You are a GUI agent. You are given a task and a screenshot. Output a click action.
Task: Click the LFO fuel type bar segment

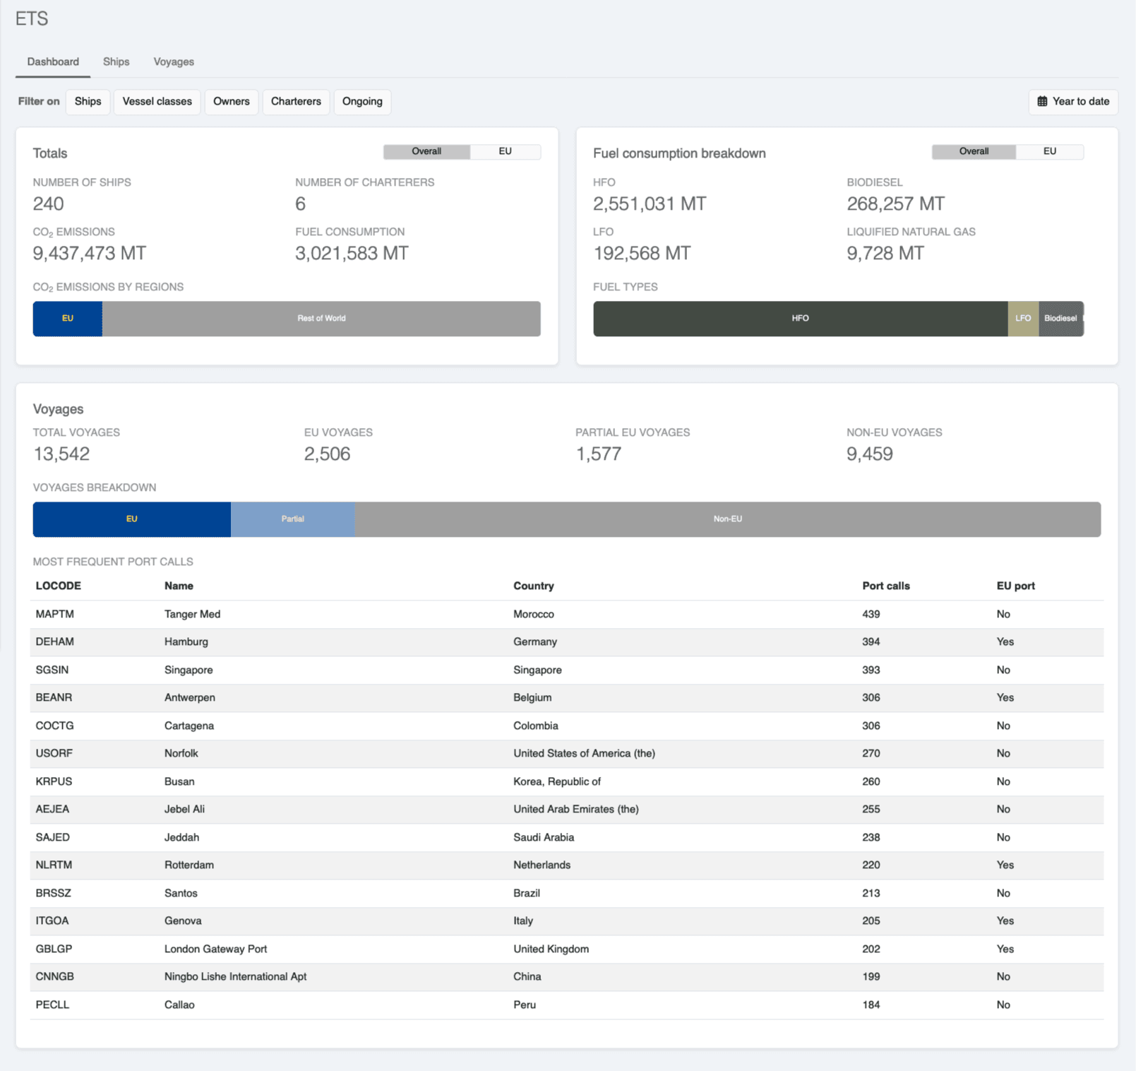click(1023, 319)
